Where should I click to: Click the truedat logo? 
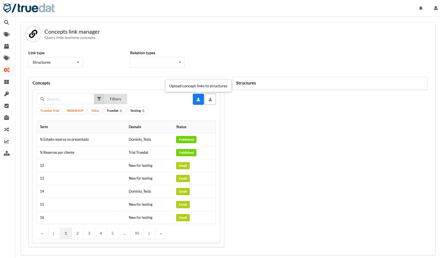click(x=29, y=8)
